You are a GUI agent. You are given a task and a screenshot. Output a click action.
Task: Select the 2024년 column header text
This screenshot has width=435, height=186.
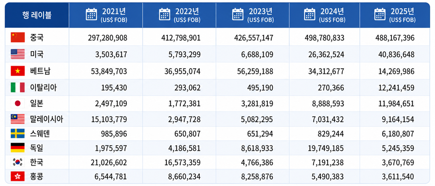[x=332, y=11]
